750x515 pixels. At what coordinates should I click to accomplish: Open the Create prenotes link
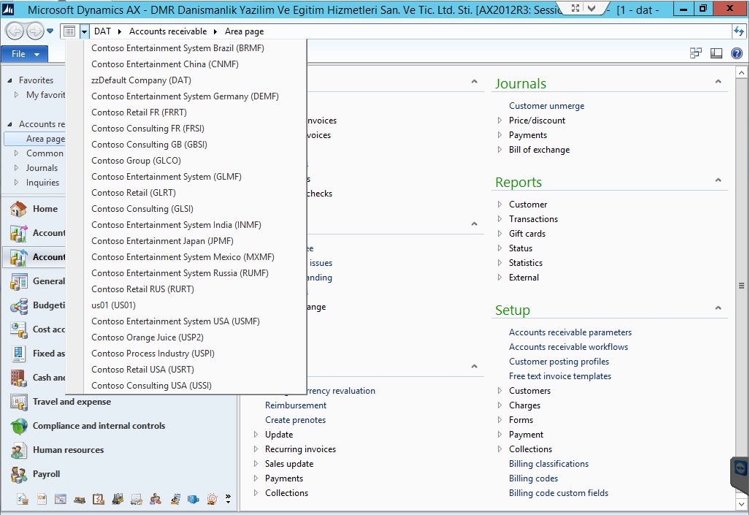point(295,420)
